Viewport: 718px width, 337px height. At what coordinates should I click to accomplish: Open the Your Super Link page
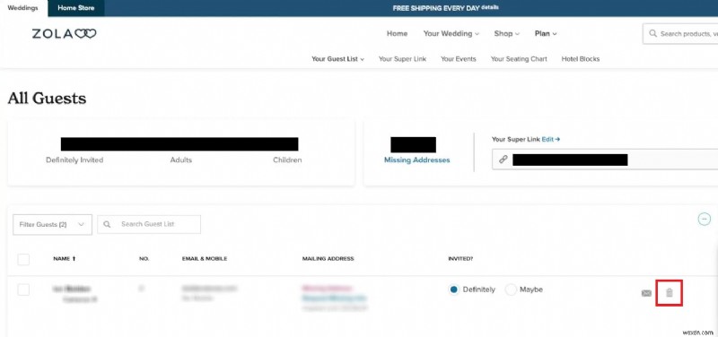[402, 59]
